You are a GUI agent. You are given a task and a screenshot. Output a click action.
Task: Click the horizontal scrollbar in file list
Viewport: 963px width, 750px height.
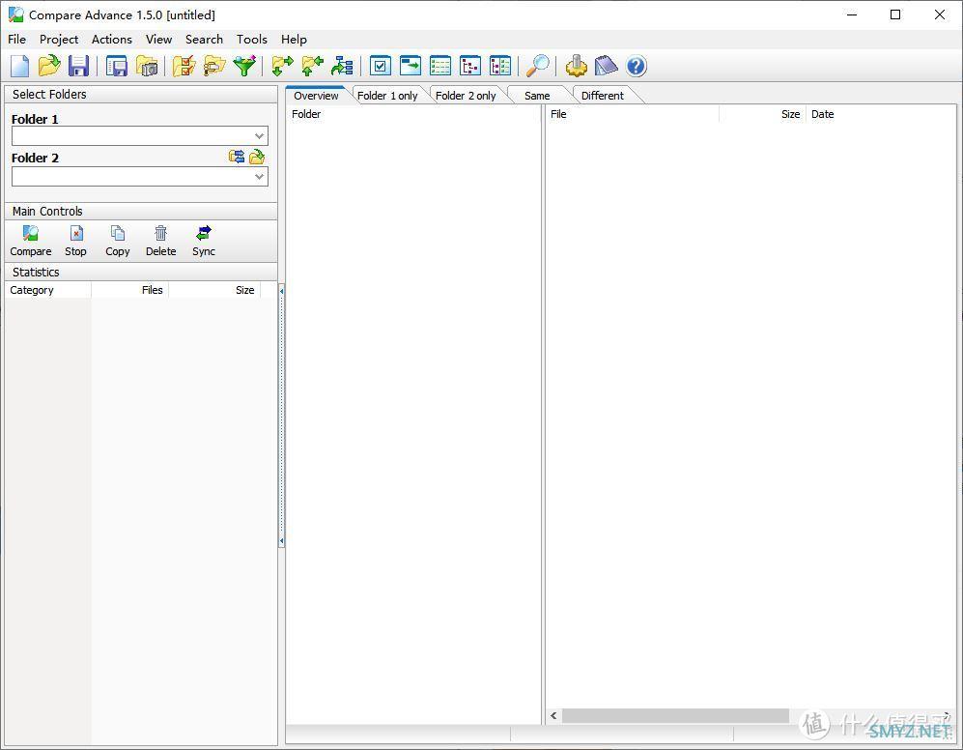tap(676, 716)
